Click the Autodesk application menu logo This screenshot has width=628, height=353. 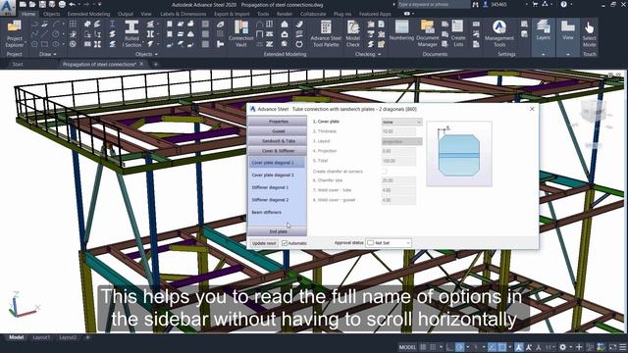coord(7,7)
